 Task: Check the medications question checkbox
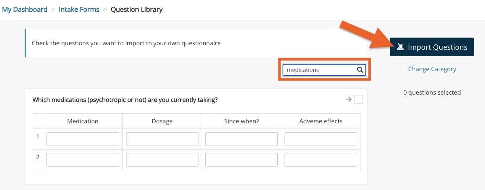click(358, 99)
